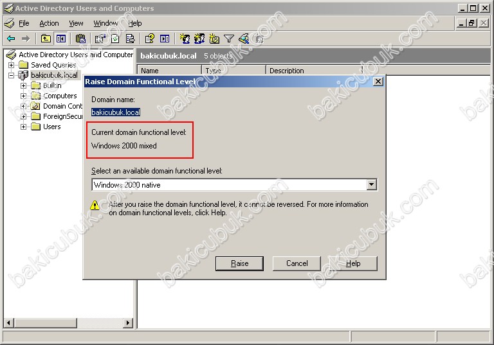
Task: Open the domain functional level dropdown arrow
Action: pos(372,184)
